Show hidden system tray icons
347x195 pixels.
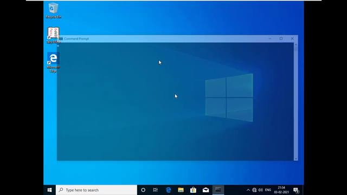click(x=248, y=190)
